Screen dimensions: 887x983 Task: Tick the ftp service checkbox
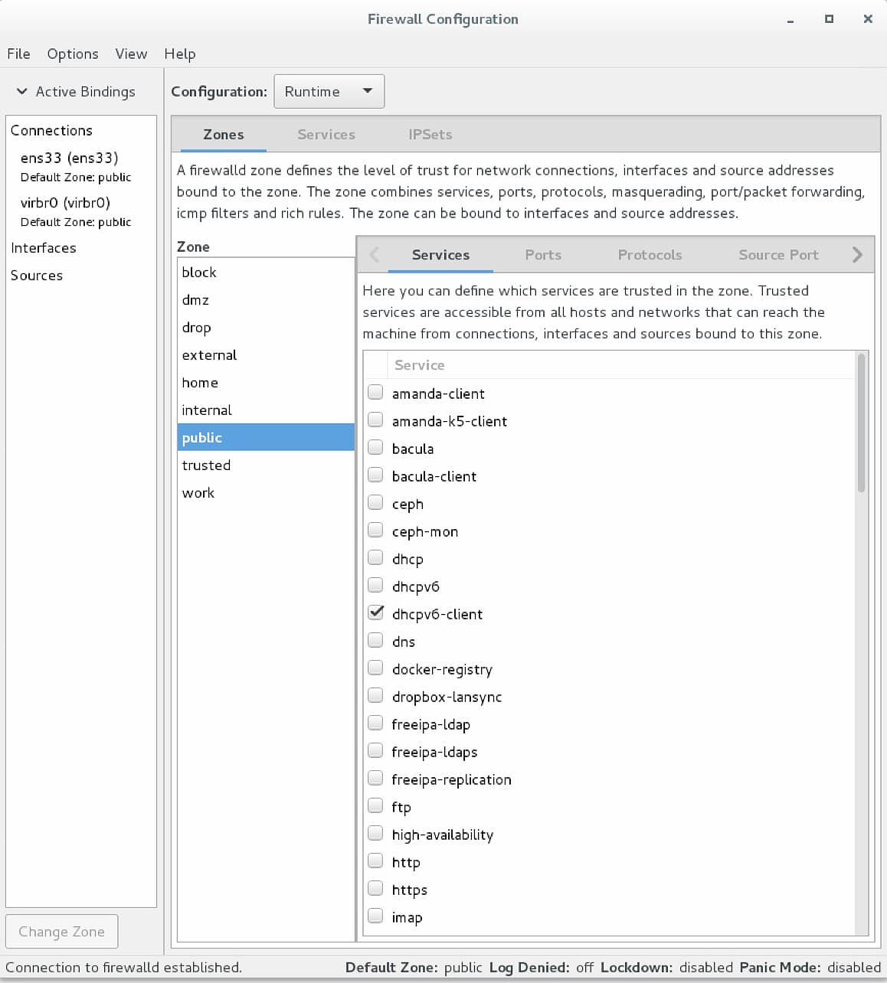point(375,806)
